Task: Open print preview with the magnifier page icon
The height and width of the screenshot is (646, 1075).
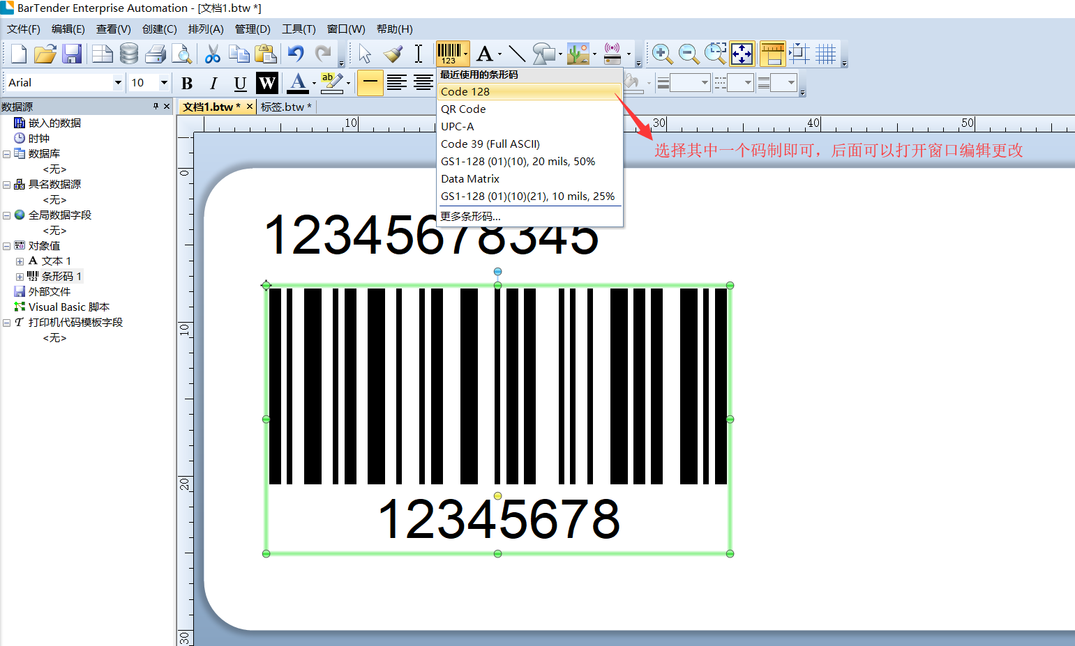Action: click(x=181, y=54)
